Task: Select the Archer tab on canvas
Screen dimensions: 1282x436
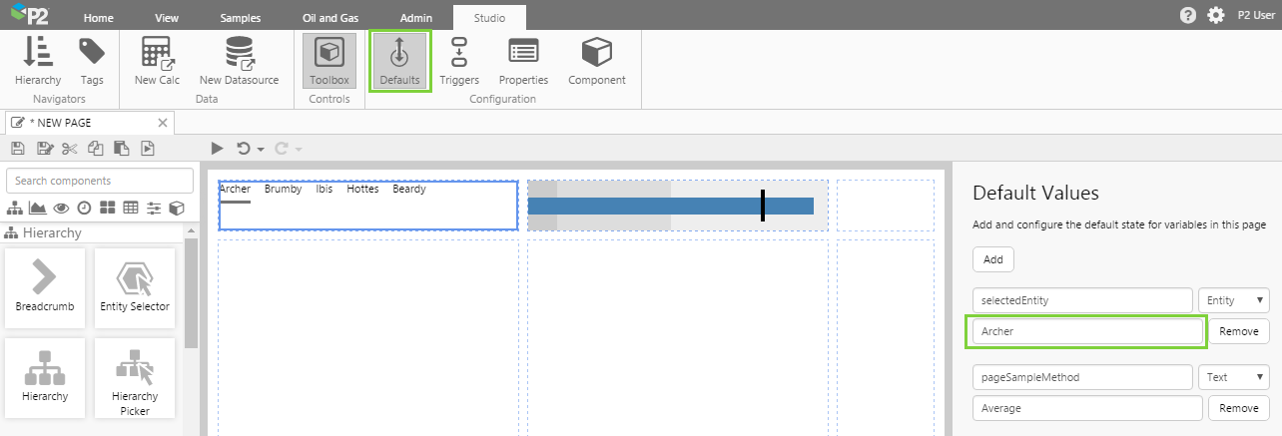Action: click(235, 189)
